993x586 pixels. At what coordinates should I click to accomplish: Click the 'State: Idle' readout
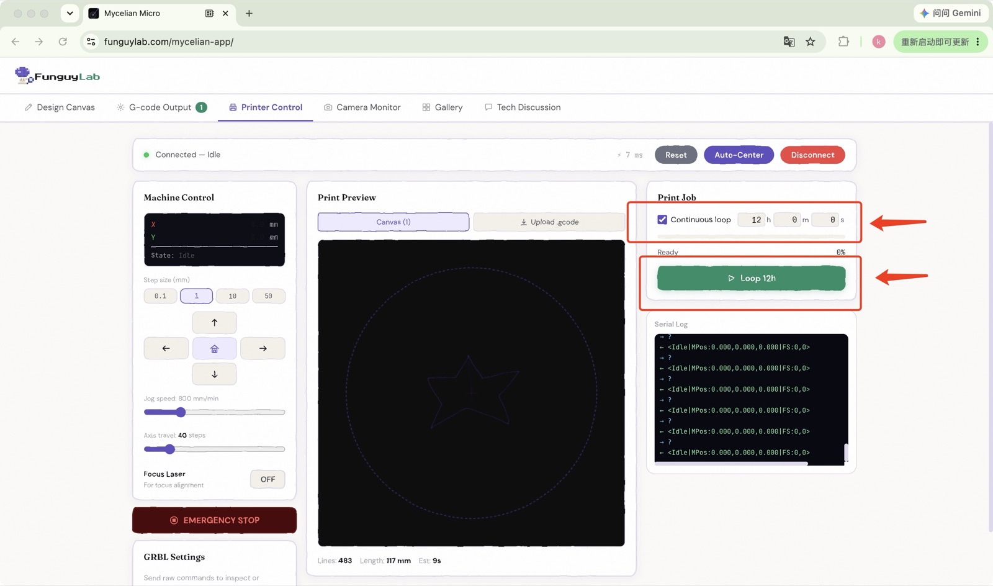(x=173, y=255)
